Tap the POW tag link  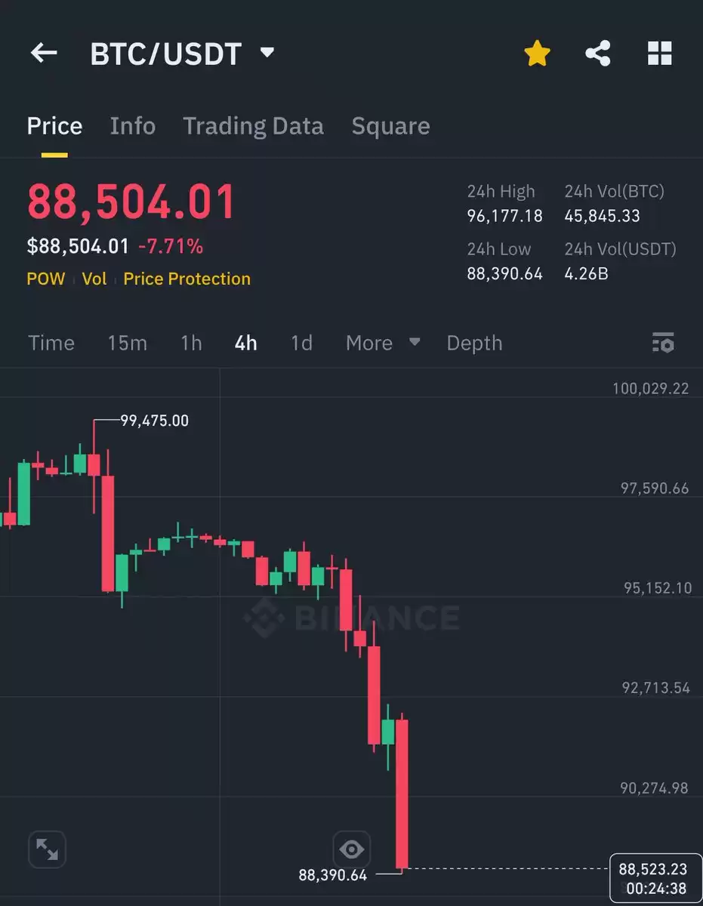46,279
